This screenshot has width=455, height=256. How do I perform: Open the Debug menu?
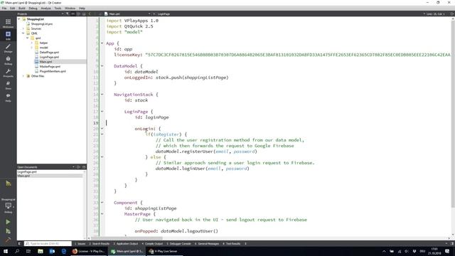pos(33,8)
